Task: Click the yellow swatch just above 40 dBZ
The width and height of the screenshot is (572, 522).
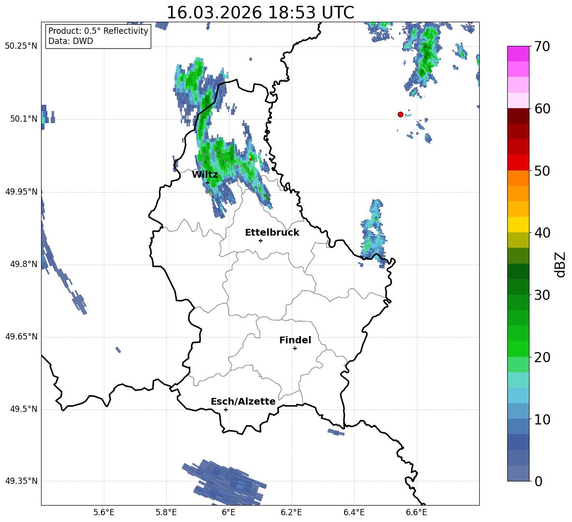Action: [x=518, y=225]
